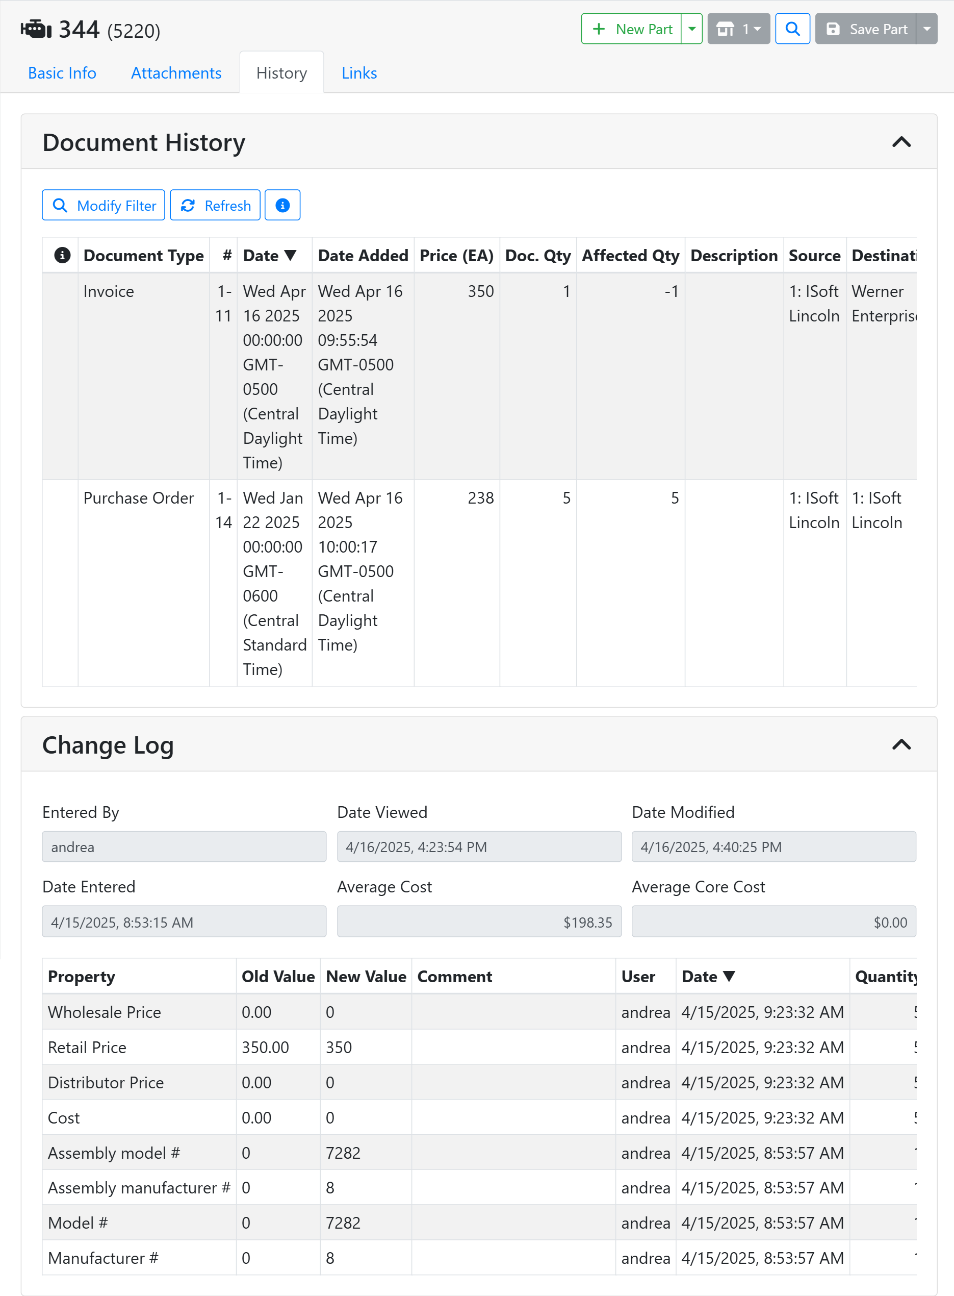Screen dimensions: 954x1296
Task: Refresh the document history list
Action: pos(215,205)
